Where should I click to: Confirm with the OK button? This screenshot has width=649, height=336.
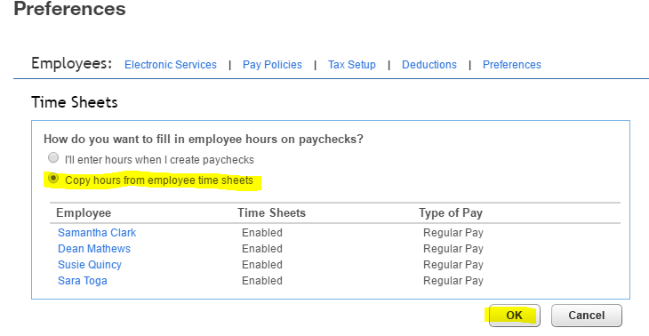(515, 316)
